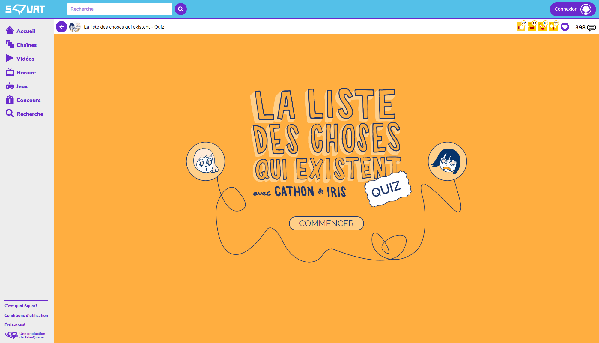
Task: React with thumbs-up emoji (72)
Action: [521, 26]
